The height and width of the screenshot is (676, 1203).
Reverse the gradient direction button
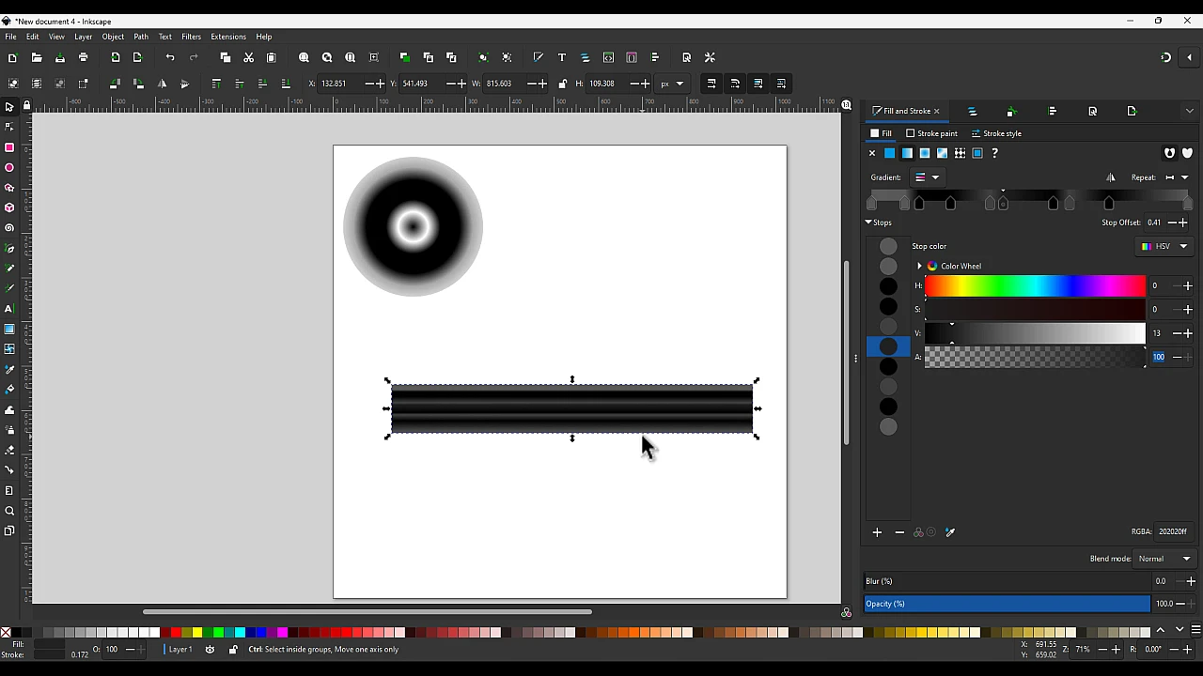click(x=1111, y=177)
